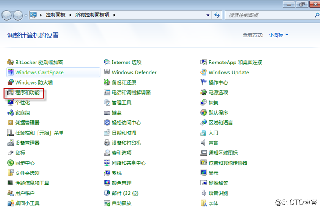321x210 pixels.
Task: Click the 家庭组 homegroup icon
Action: point(10,112)
